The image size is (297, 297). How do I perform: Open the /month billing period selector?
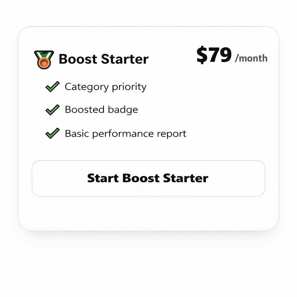[x=252, y=58]
